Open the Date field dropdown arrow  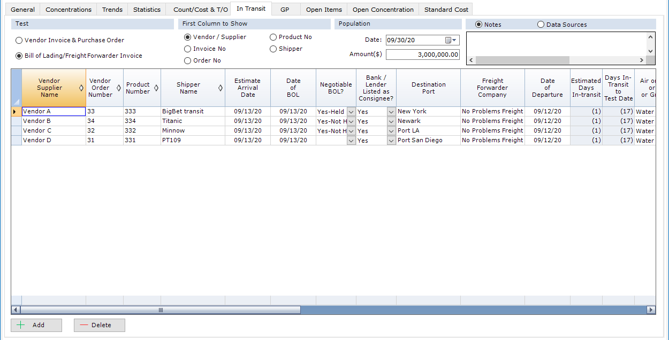coord(455,40)
